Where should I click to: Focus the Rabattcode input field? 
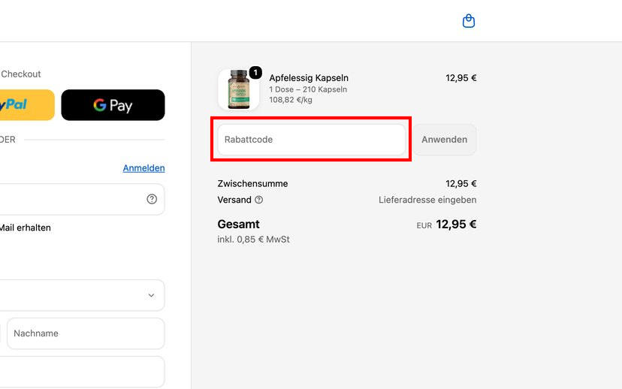point(312,140)
